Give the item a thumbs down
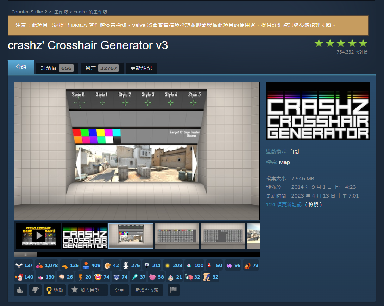 (x=36, y=290)
